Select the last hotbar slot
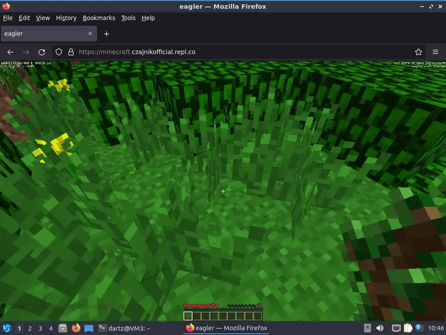 pyautogui.click(x=258, y=316)
